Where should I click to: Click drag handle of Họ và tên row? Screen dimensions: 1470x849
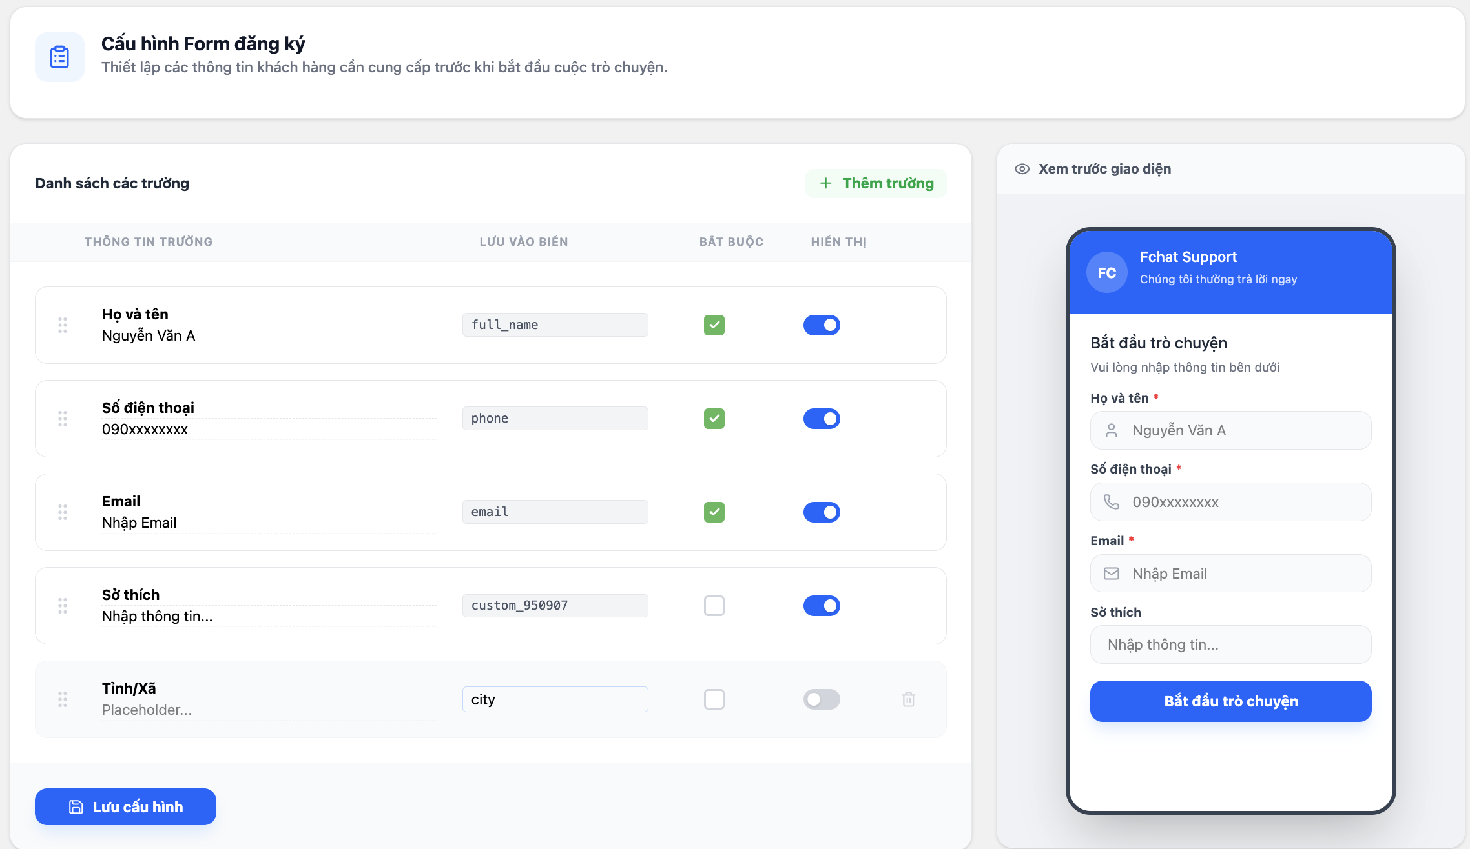[x=63, y=325]
